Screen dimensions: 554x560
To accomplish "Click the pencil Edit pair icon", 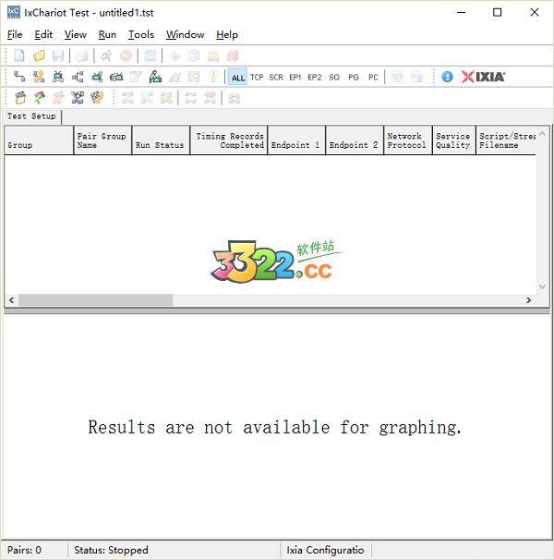I will pos(136,77).
